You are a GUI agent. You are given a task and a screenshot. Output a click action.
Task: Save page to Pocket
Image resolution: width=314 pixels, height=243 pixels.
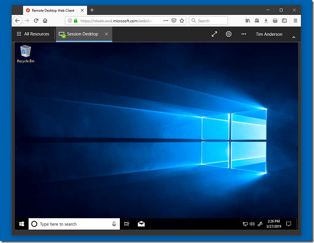pos(174,21)
